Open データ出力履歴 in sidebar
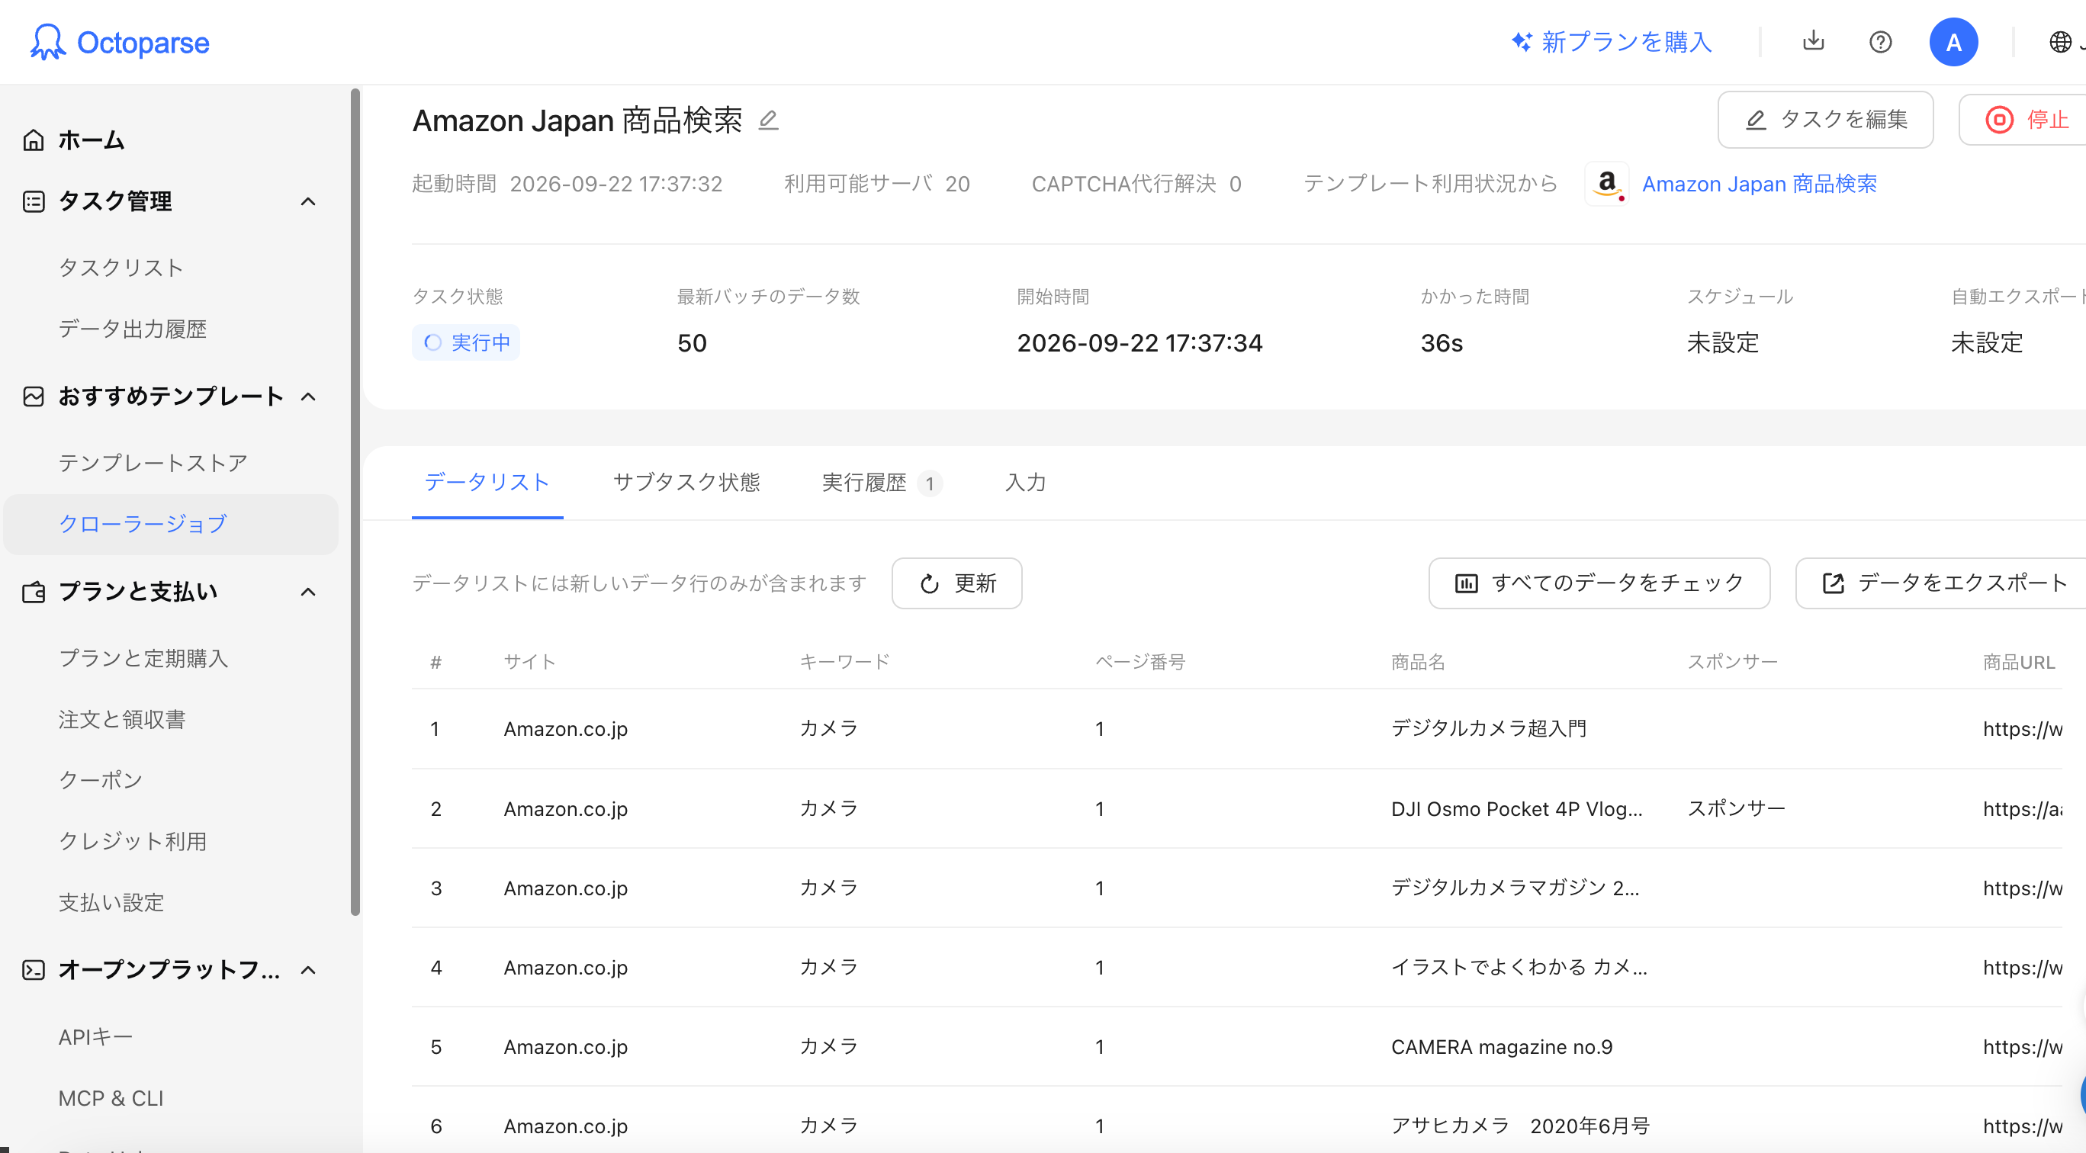Screen dimensions: 2086x1153 tap(132, 329)
